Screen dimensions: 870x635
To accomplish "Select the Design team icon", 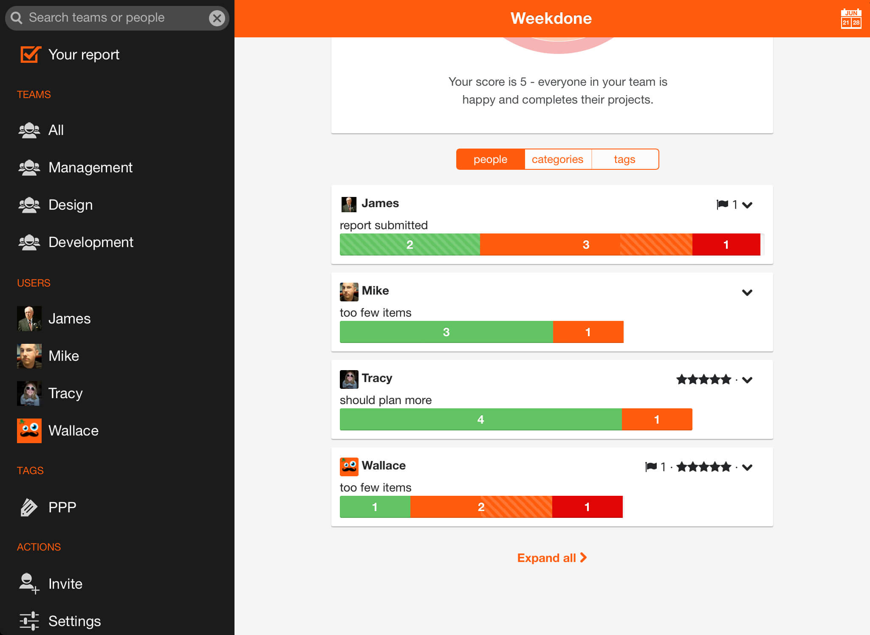I will 30,204.
